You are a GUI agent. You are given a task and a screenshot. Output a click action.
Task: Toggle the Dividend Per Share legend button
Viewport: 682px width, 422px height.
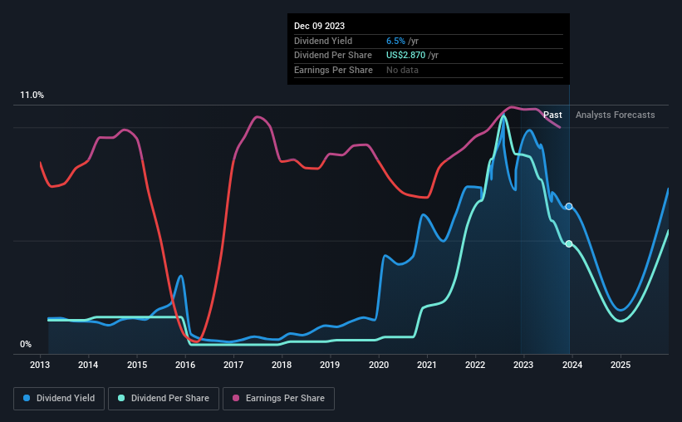pyautogui.click(x=164, y=399)
